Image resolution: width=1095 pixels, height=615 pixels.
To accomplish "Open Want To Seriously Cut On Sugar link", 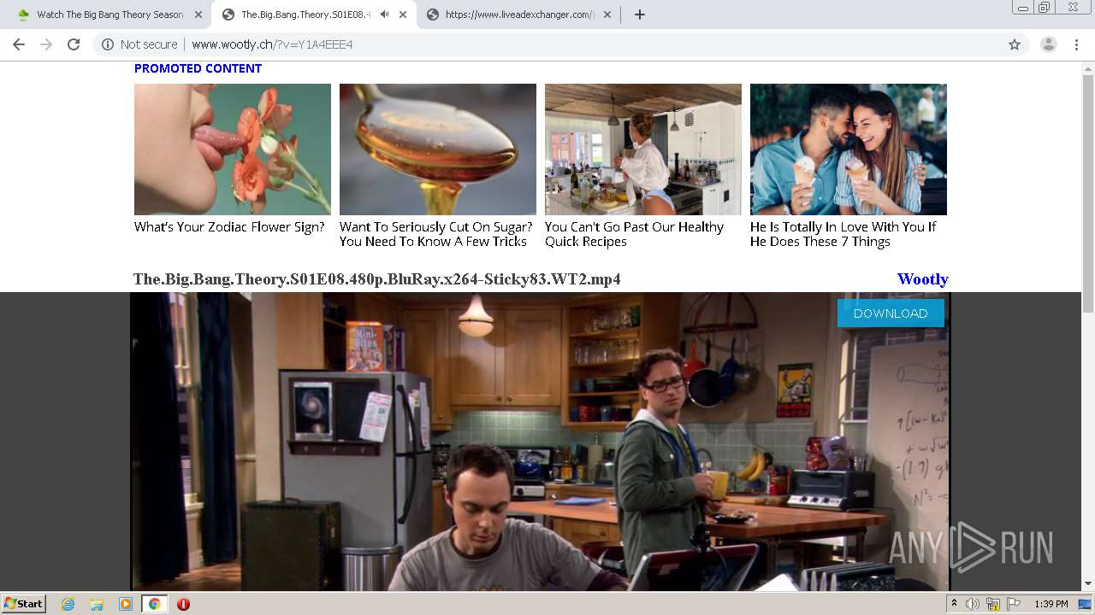I will pos(435,234).
